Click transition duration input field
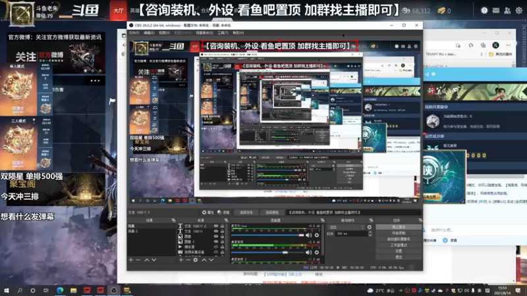This screenshot has width=527, height=296. pos(351,234)
